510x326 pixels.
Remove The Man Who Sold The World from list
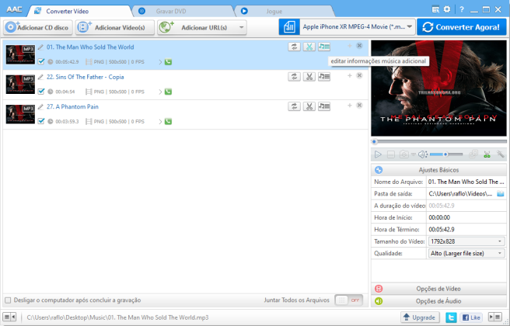[x=359, y=46]
